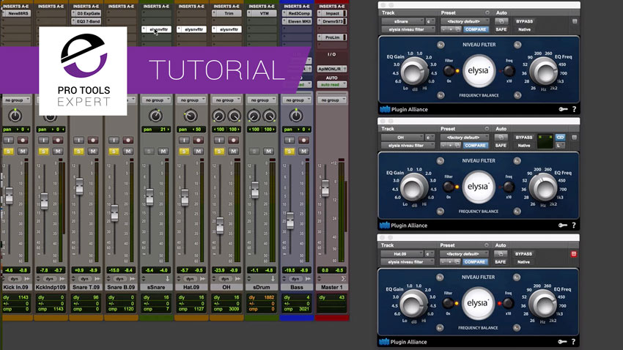Open the no group dropdown on sSnare track

pyautogui.click(x=155, y=100)
